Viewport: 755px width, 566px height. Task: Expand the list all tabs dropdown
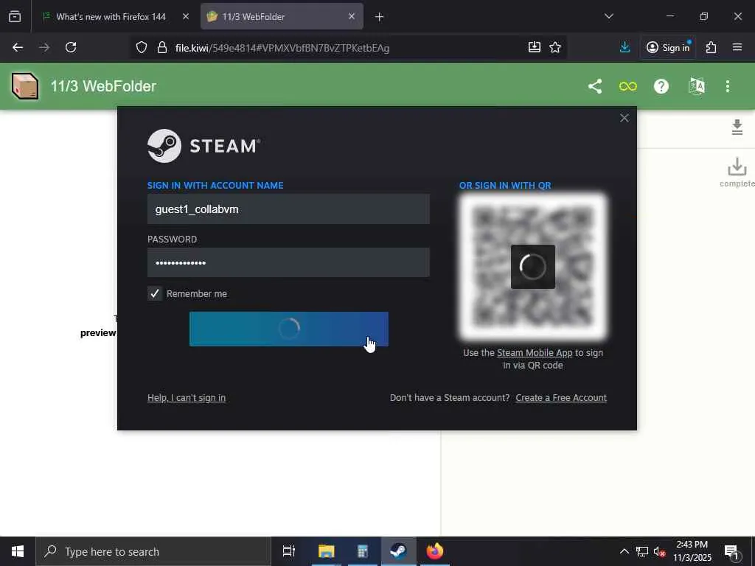click(x=608, y=16)
